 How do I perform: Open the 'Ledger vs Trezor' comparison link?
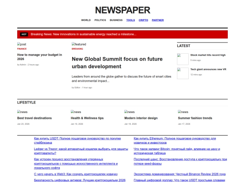(81, 151)
